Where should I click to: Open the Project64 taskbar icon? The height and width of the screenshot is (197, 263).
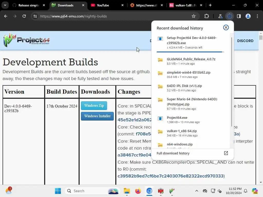click(x=172, y=191)
